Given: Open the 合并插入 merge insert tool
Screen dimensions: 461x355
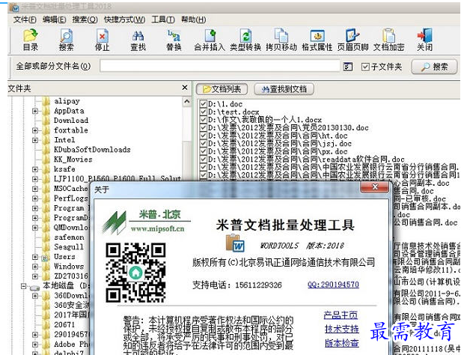Looking at the screenshot, I should (x=210, y=40).
